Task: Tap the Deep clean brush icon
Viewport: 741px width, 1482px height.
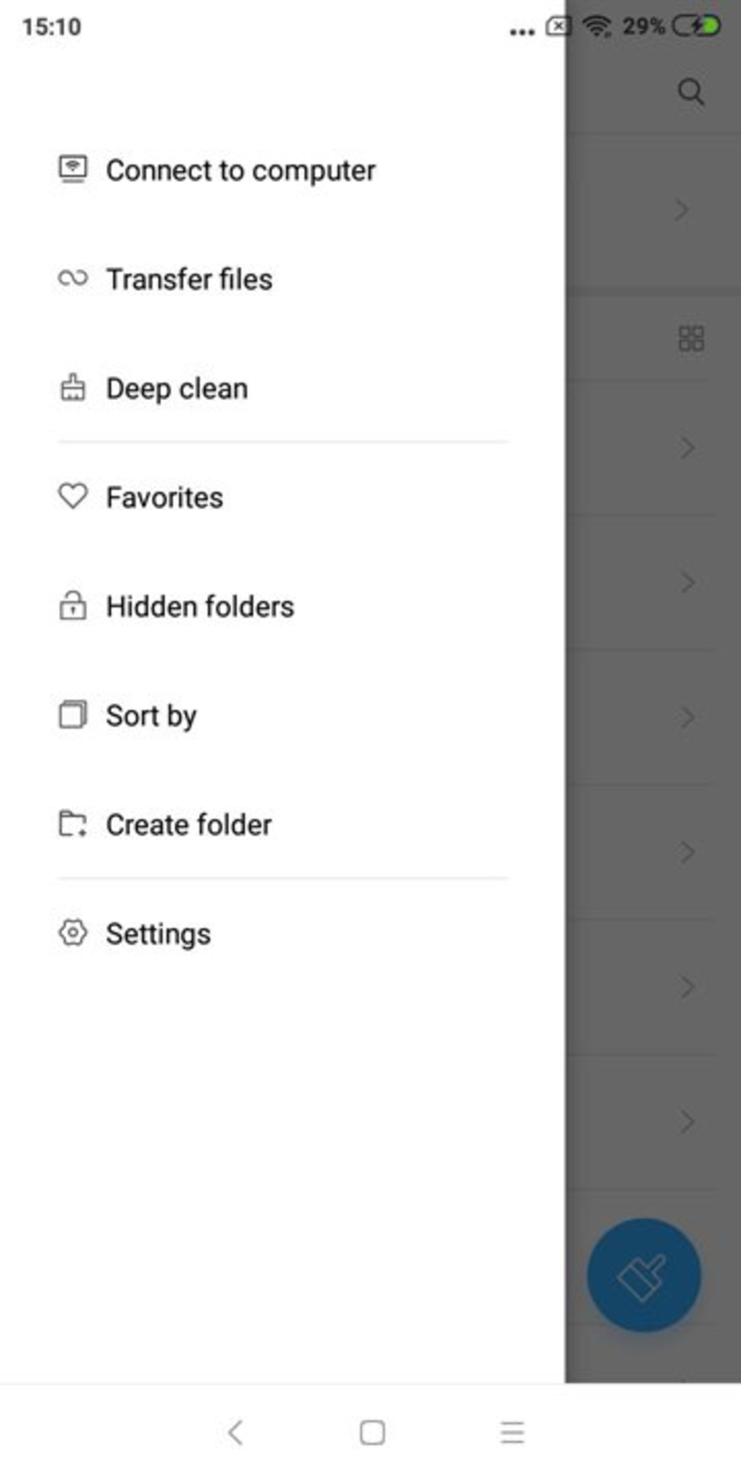Action: point(73,388)
